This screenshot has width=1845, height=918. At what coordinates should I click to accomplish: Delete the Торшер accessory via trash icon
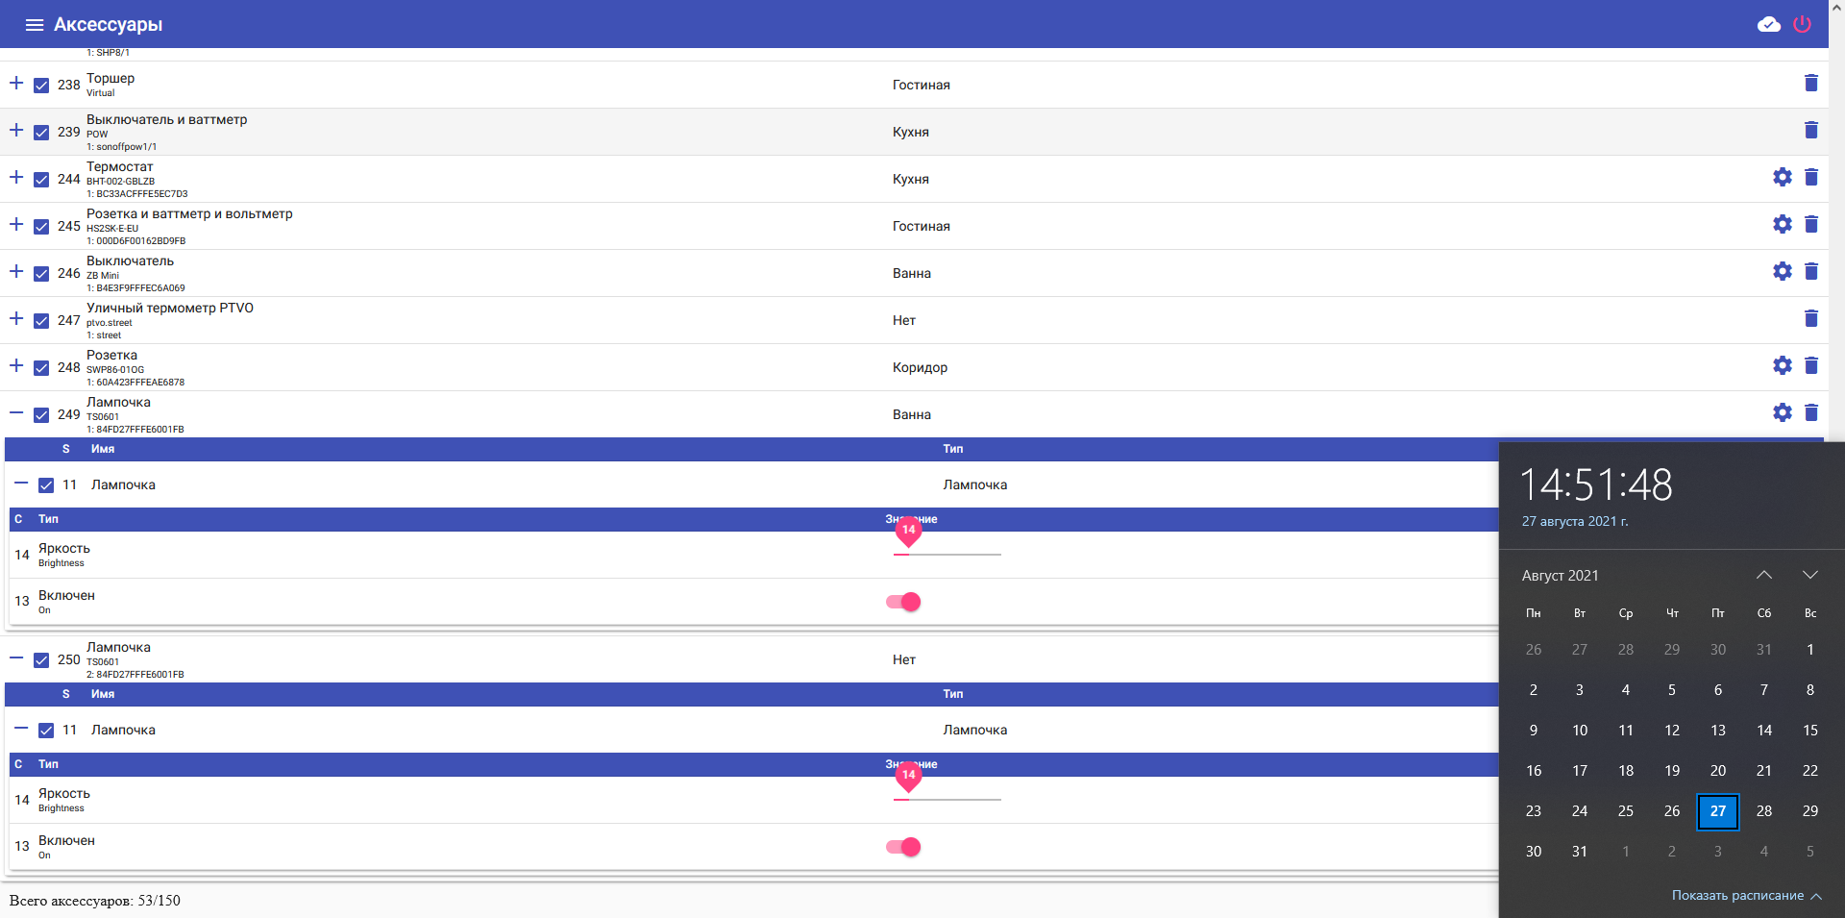(1812, 84)
